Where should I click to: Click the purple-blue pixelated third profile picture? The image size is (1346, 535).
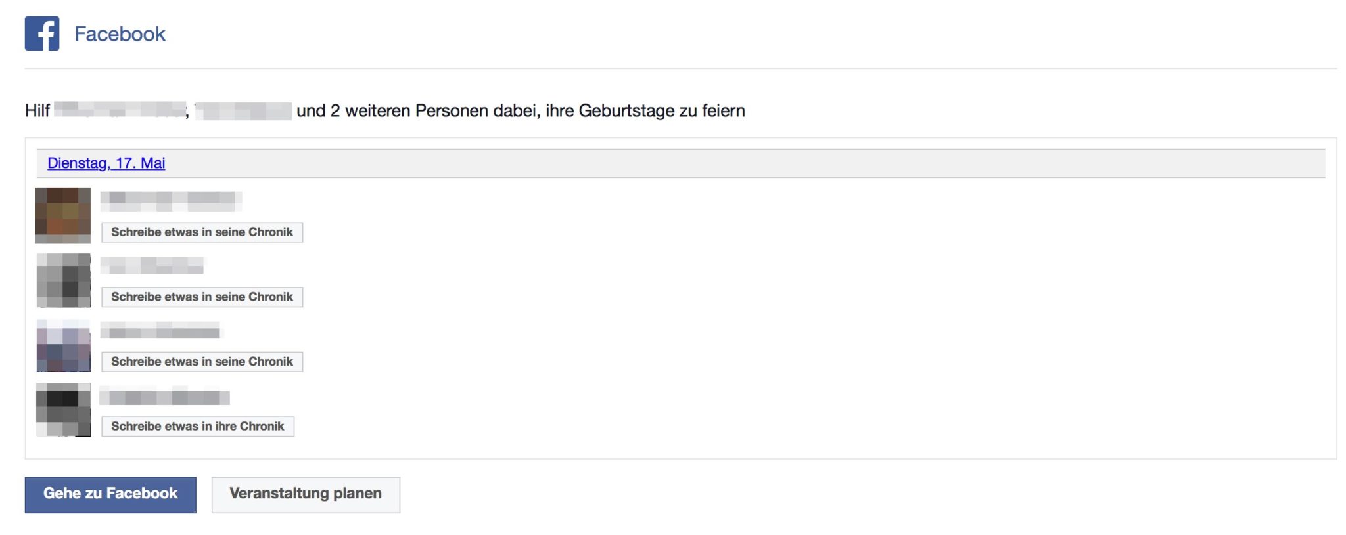[63, 345]
